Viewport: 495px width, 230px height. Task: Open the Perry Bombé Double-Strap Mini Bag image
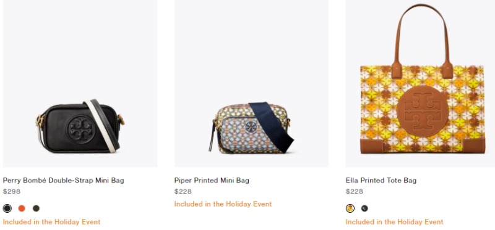(80, 83)
